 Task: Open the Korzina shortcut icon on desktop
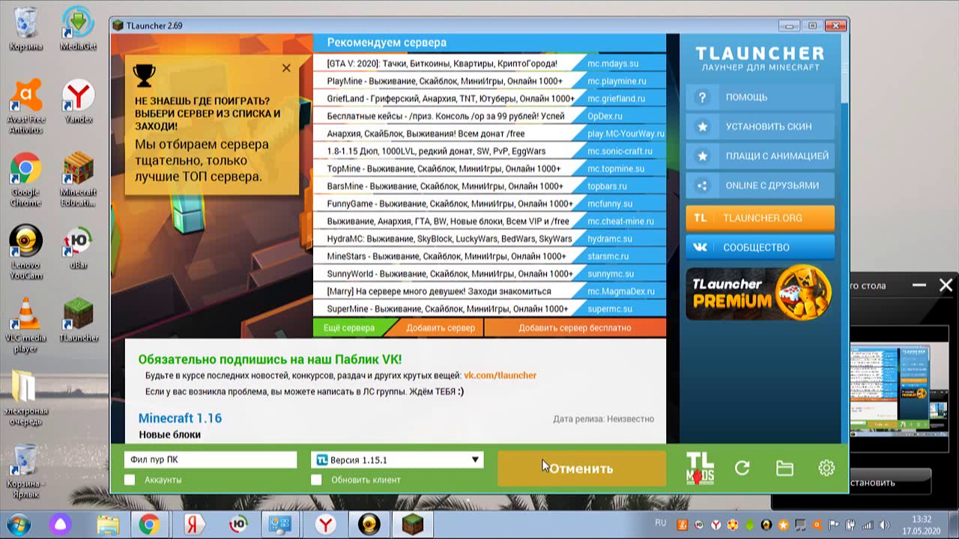click(25, 470)
